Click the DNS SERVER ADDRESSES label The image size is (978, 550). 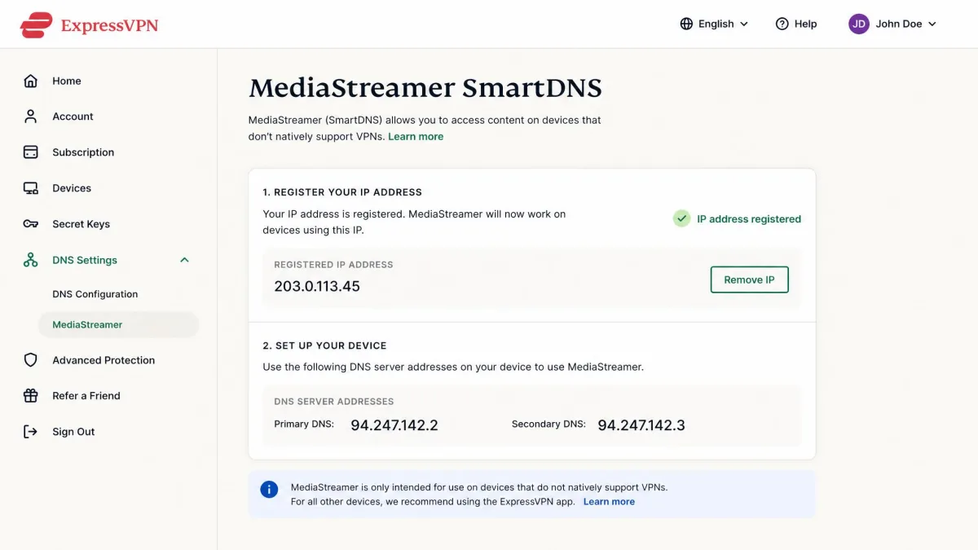334,402
